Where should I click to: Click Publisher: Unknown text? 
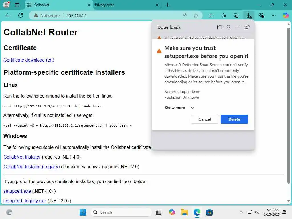[182, 98]
